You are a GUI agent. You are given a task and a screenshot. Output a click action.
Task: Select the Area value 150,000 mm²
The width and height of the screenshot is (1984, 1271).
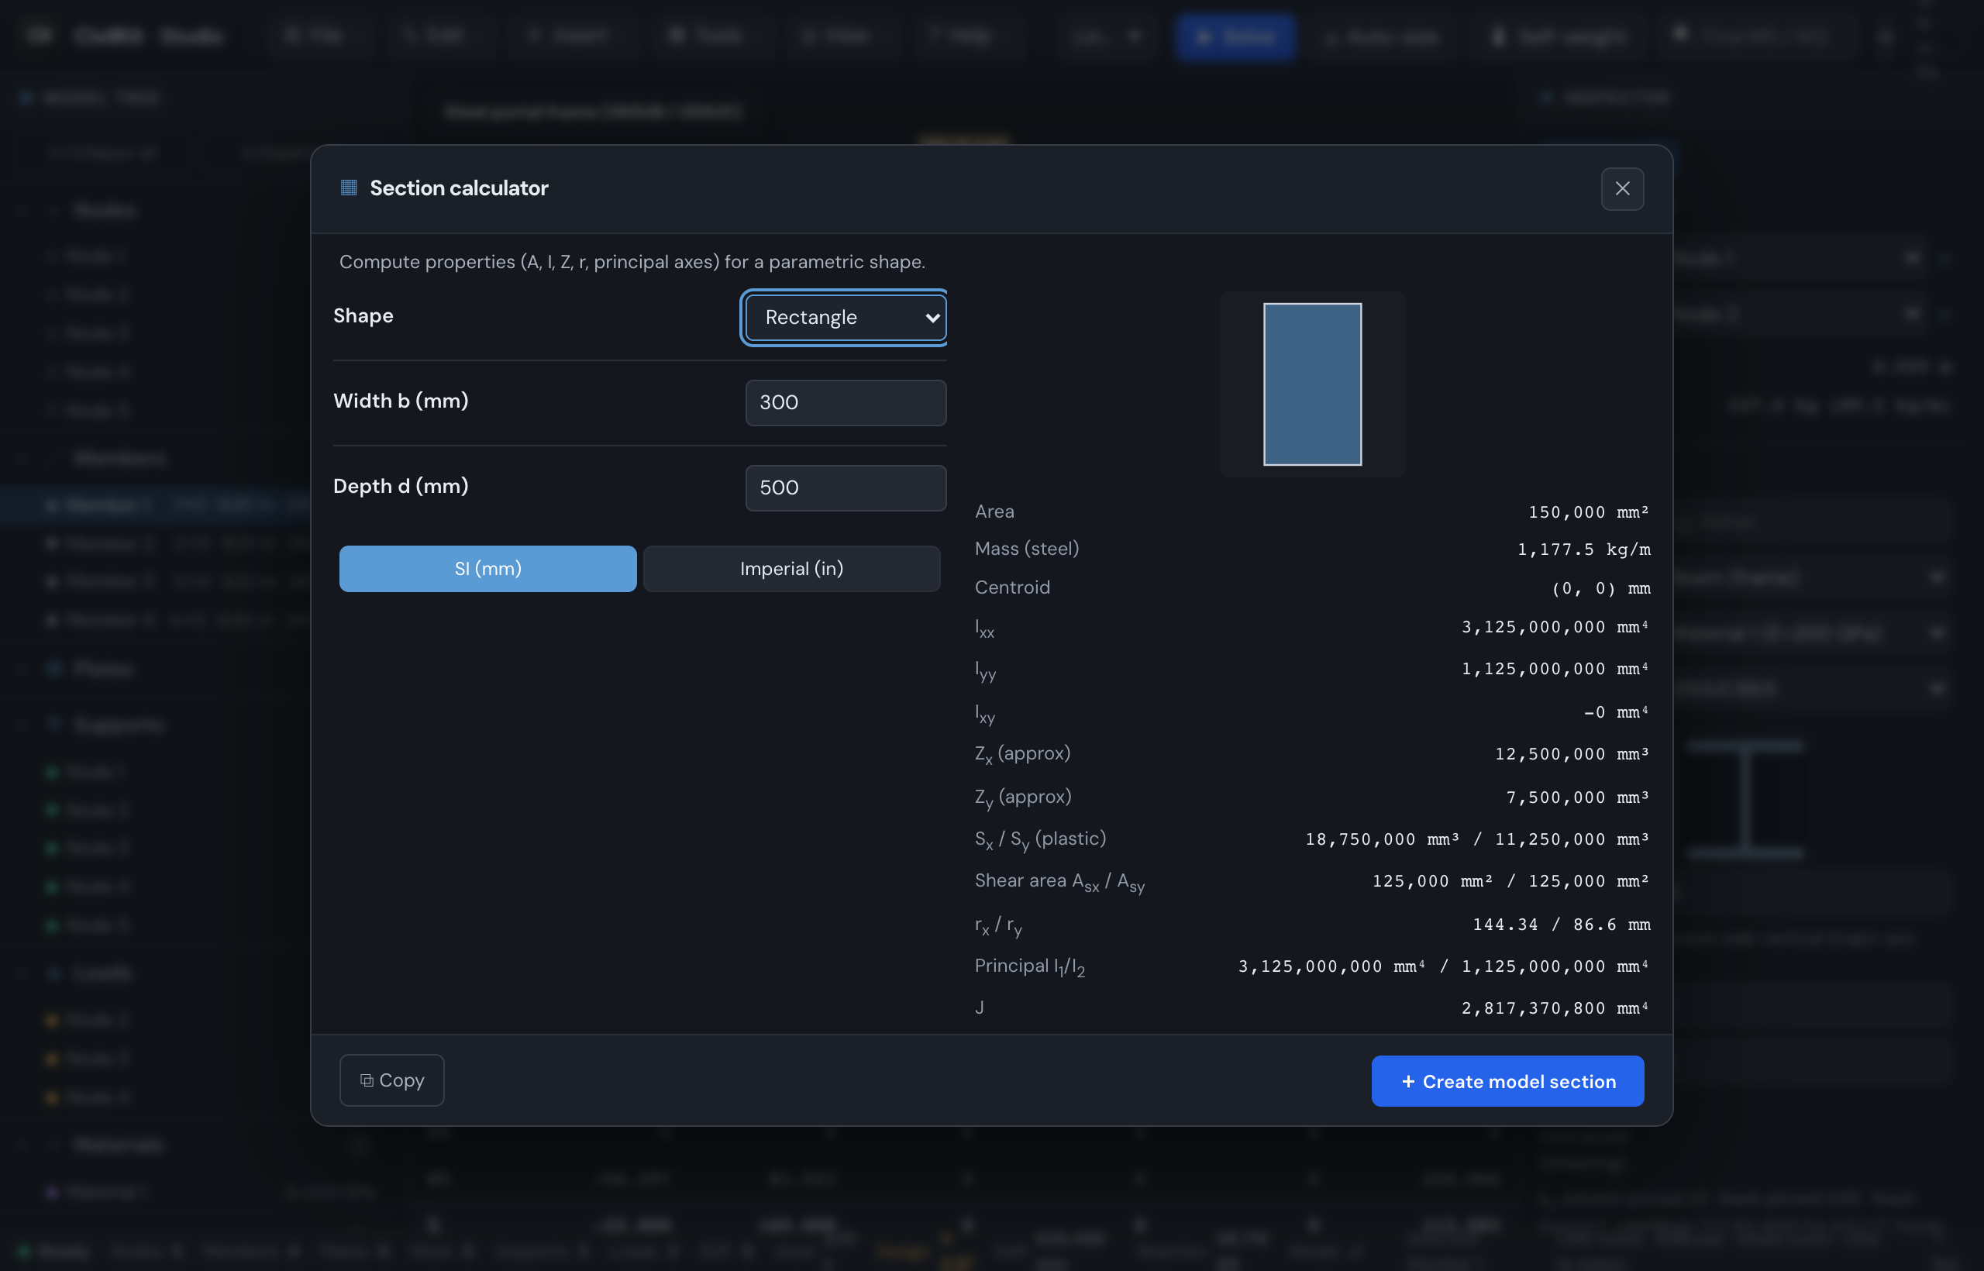point(1588,512)
